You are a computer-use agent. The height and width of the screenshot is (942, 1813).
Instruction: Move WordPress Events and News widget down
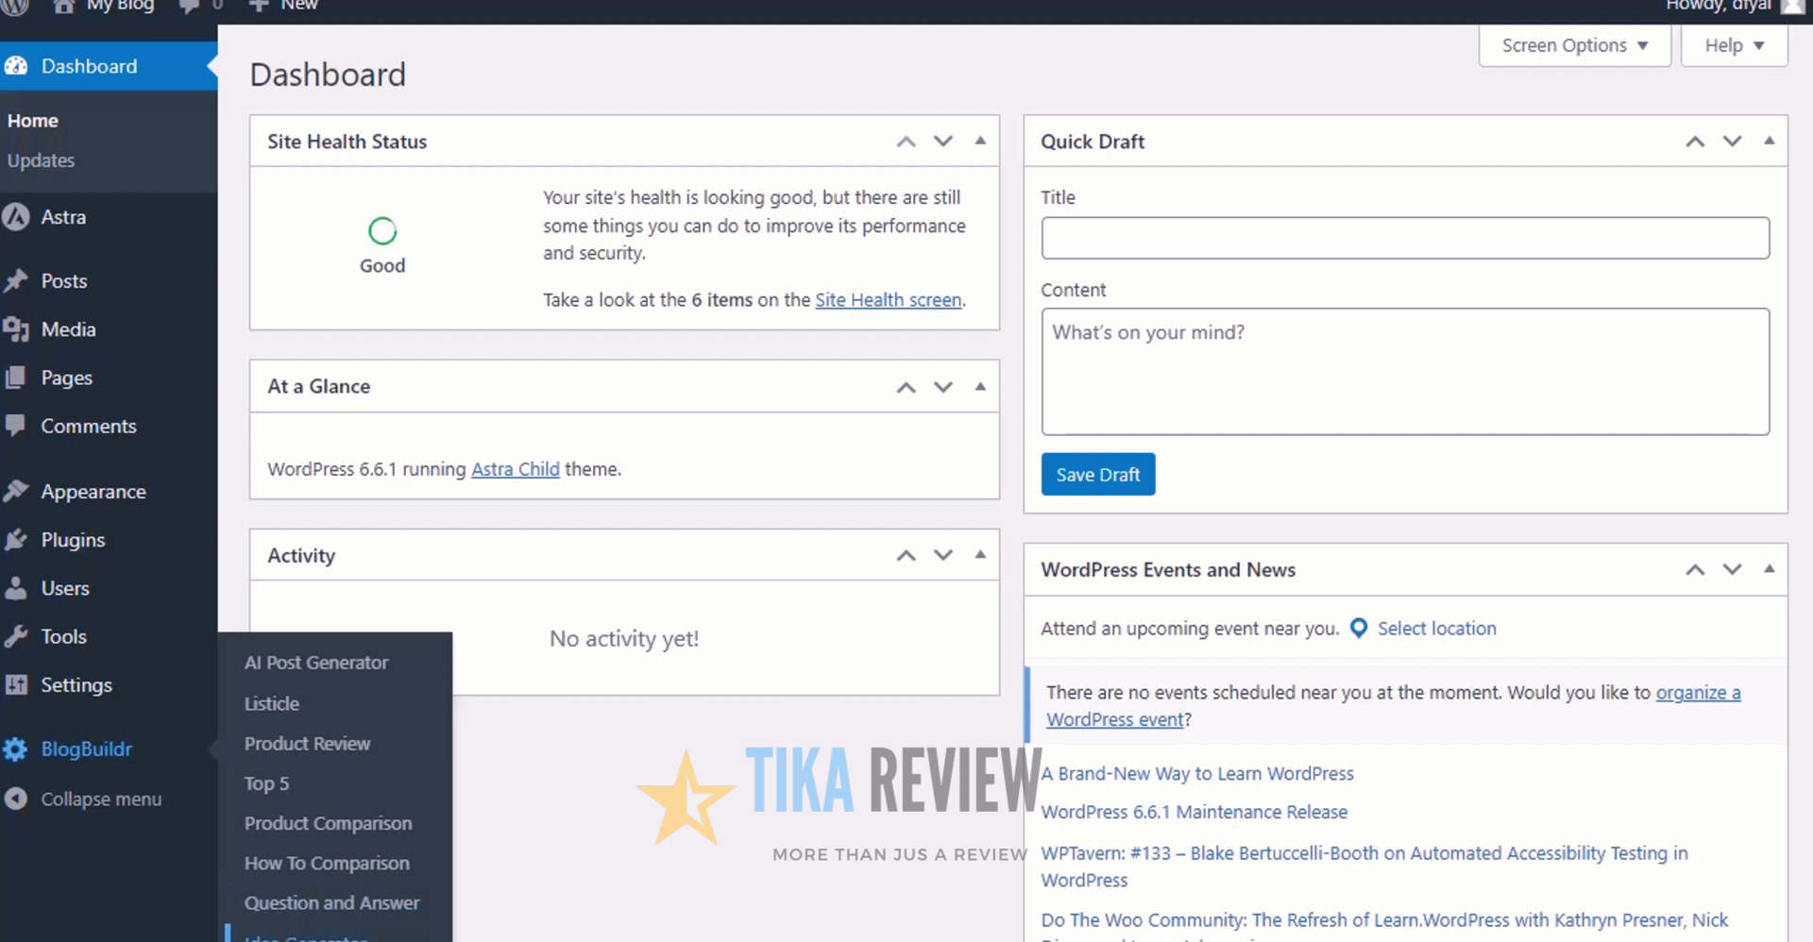(x=1733, y=570)
